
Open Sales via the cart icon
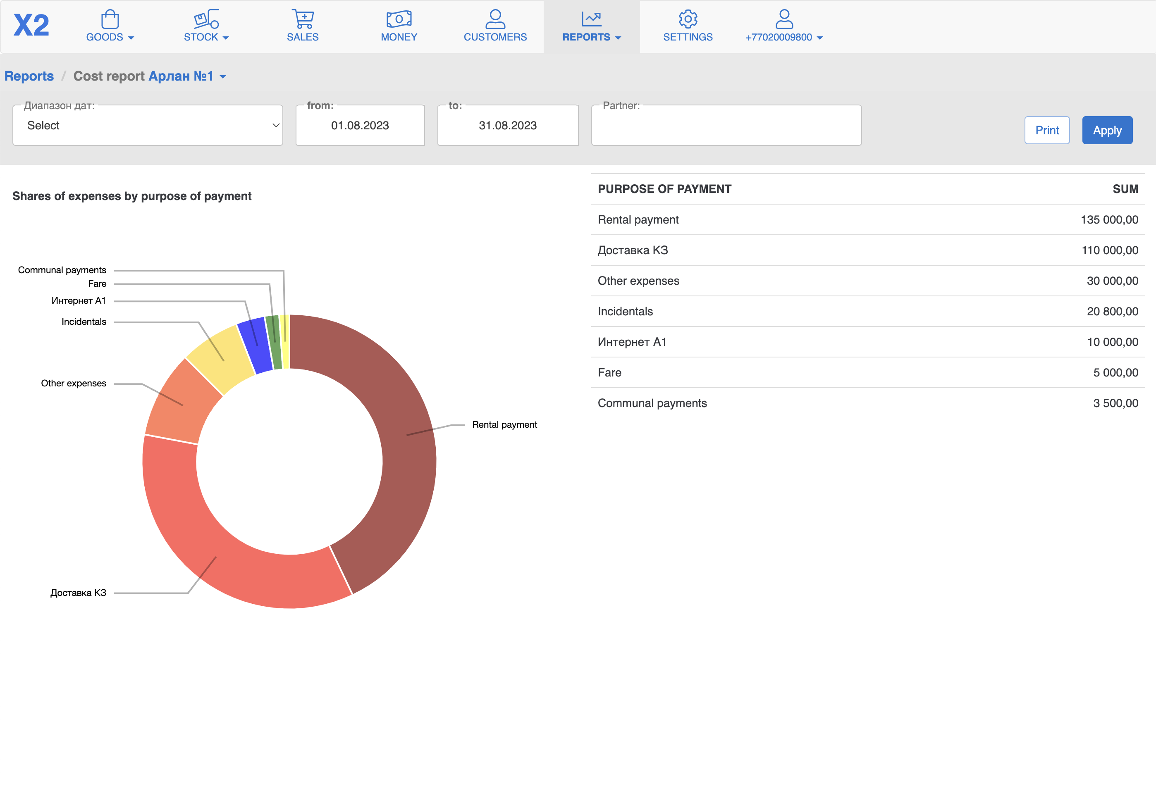(x=303, y=19)
